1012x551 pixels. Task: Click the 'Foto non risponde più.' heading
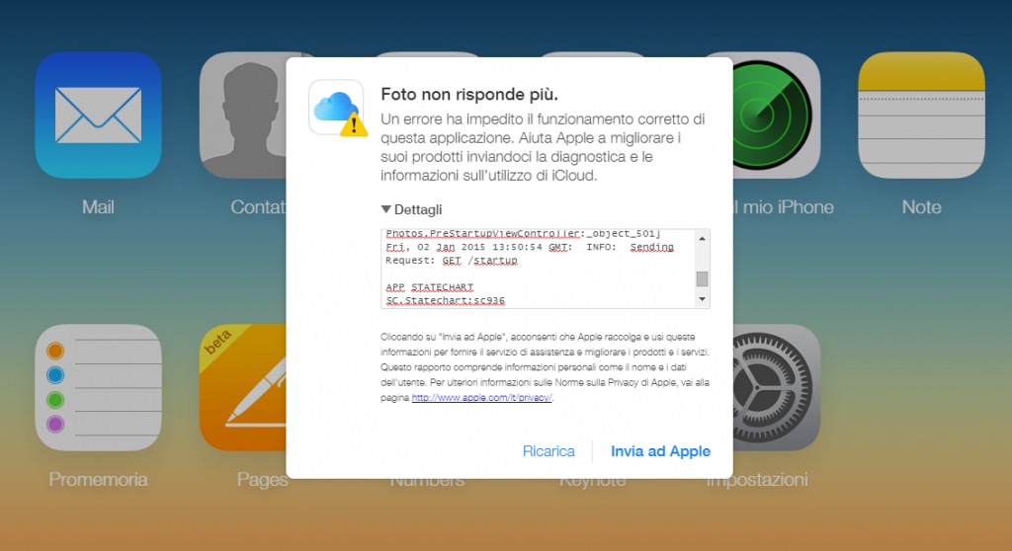coord(469,94)
